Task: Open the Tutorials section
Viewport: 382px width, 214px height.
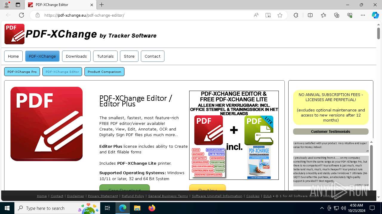Action: coord(105,56)
